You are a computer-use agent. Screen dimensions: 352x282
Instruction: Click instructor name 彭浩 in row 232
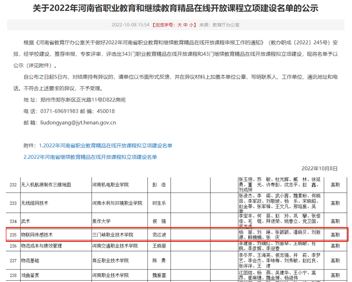159,186
